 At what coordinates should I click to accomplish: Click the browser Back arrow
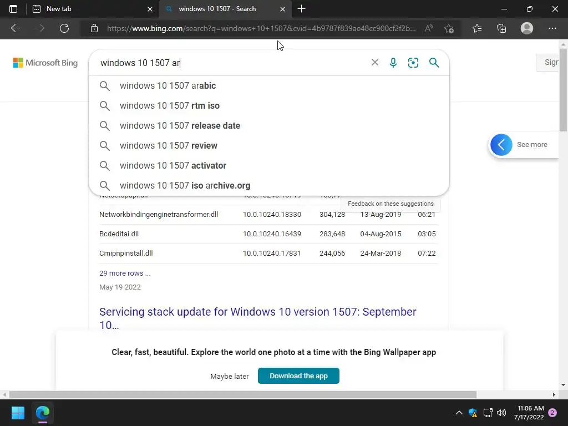[x=15, y=28]
